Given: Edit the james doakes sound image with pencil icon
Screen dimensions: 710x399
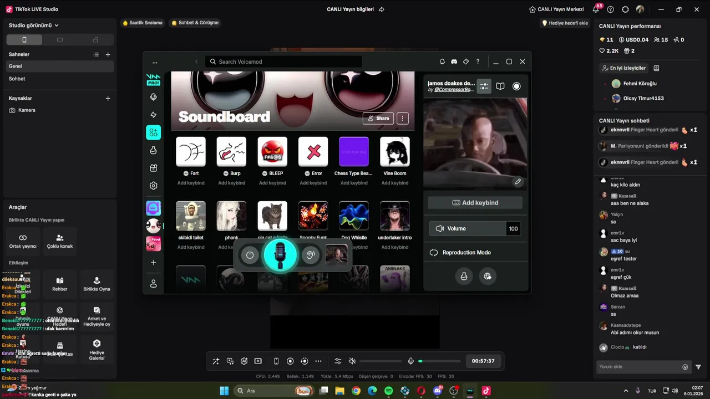Looking at the screenshot, I should pos(518,182).
